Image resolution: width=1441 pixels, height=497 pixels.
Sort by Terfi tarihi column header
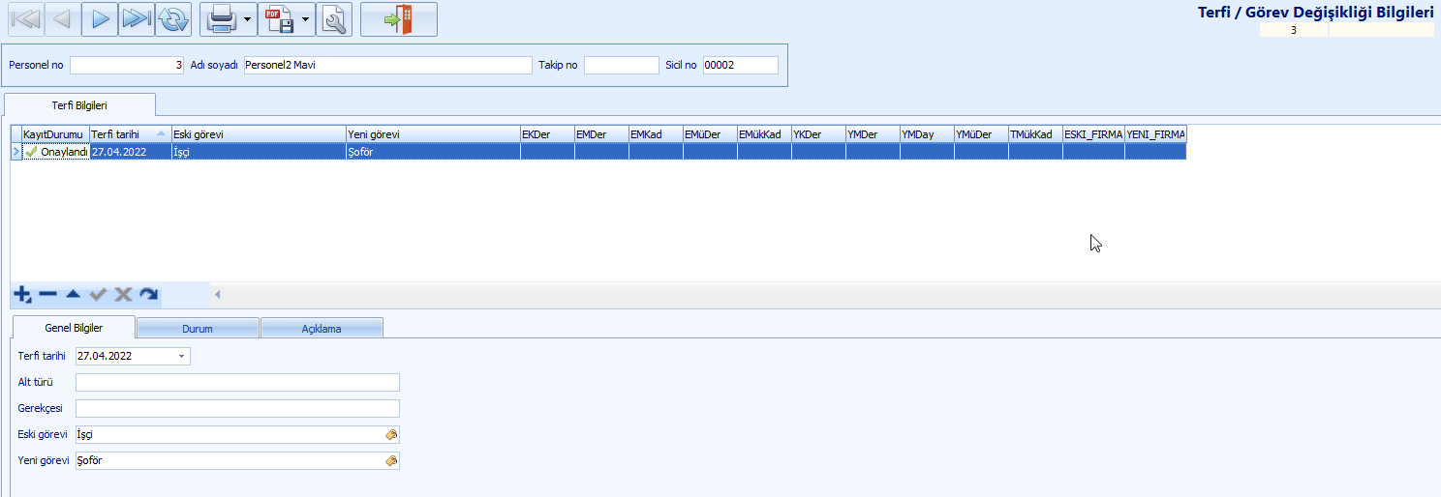point(130,134)
